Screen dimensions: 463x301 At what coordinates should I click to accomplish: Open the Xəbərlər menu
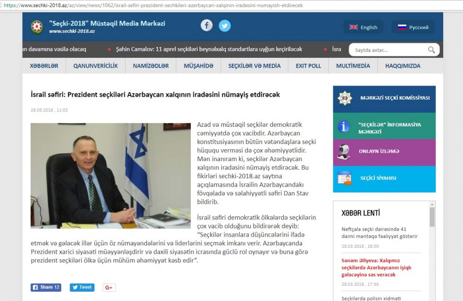(x=44, y=66)
